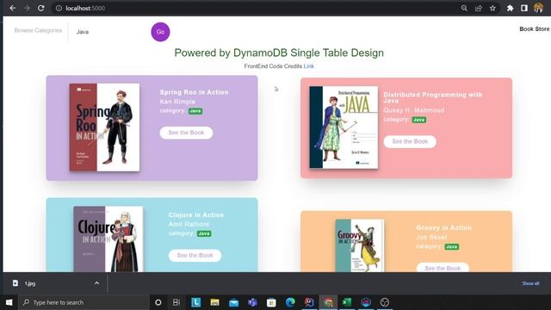Click the Distributed Programming with Java cover
The height and width of the screenshot is (310, 551).
(344, 127)
